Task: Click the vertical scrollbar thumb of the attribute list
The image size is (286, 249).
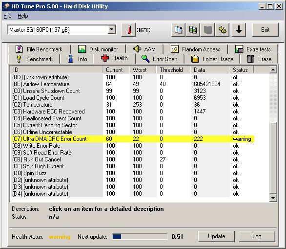Action: [273, 158]
